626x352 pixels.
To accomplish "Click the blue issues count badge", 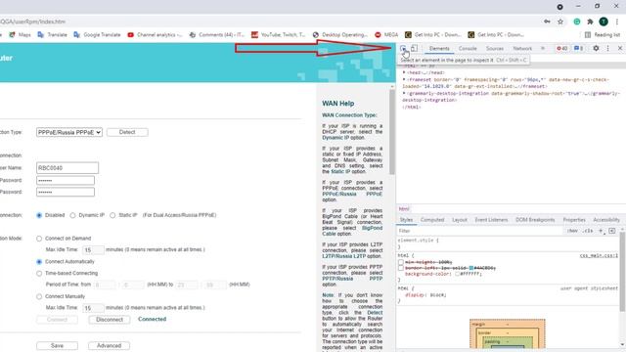I will (578, 48).
